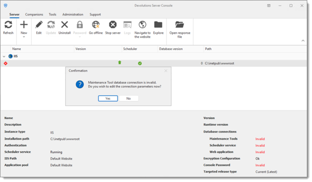Click the Password lock icon
312x182 pixels.
pos(80,25)
